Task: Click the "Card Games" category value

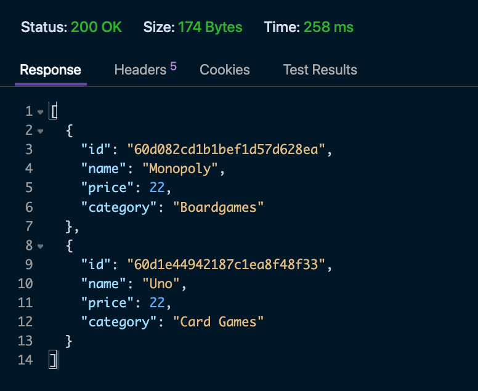Action: click(x=218, y=321)
